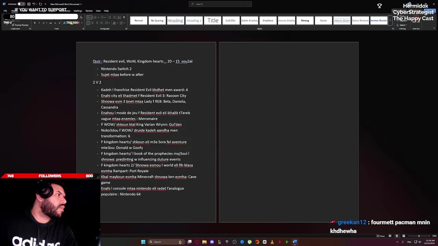
Task: Apply the Title style
Action: pos(212,20)
